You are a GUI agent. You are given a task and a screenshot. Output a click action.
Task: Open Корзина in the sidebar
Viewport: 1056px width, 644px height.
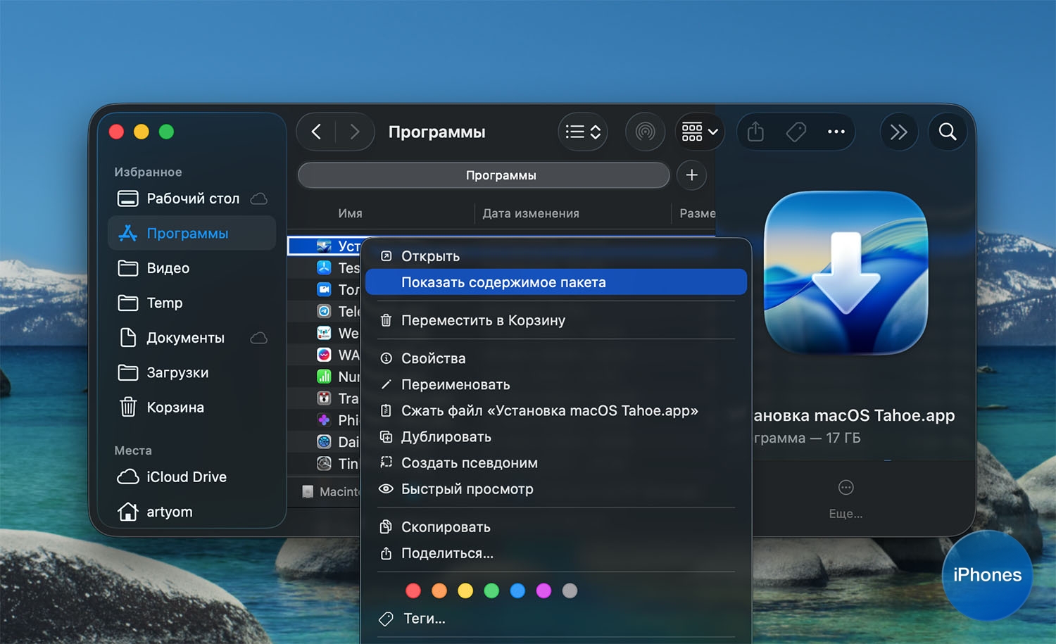pos(175,408)
